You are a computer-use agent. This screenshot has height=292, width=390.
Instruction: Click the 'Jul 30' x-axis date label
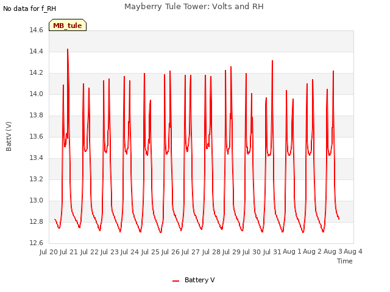[x=252, y=252]
